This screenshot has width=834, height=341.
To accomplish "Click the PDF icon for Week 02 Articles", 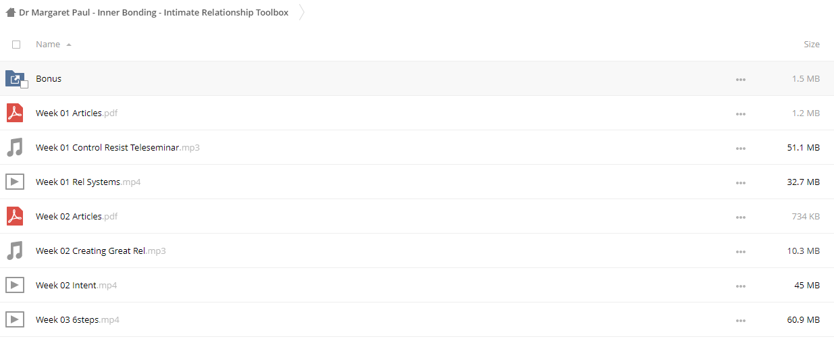I will coord(15,216).
